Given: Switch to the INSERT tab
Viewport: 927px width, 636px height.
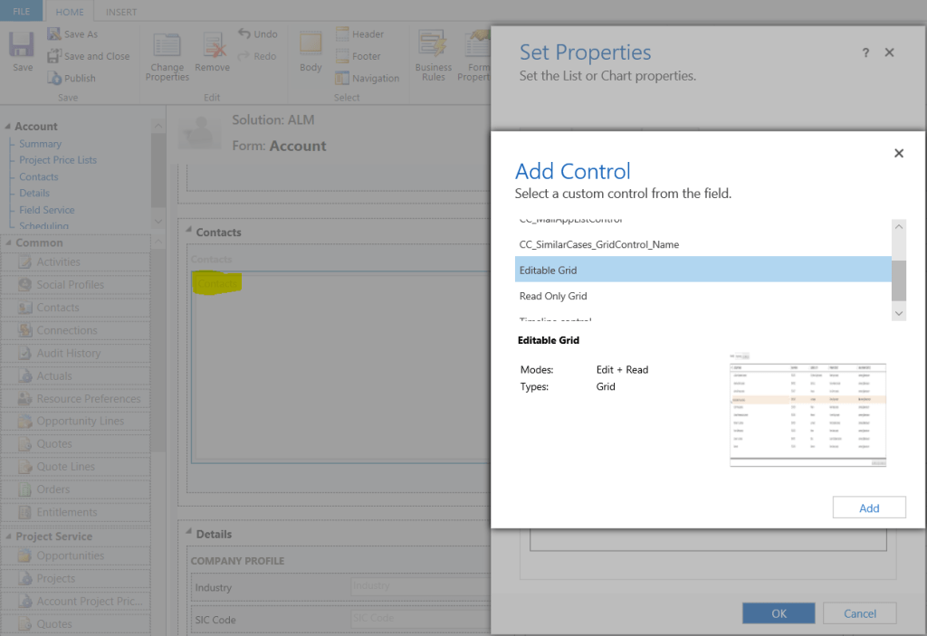Looking at the screenshot, I should tap(121, 12).
